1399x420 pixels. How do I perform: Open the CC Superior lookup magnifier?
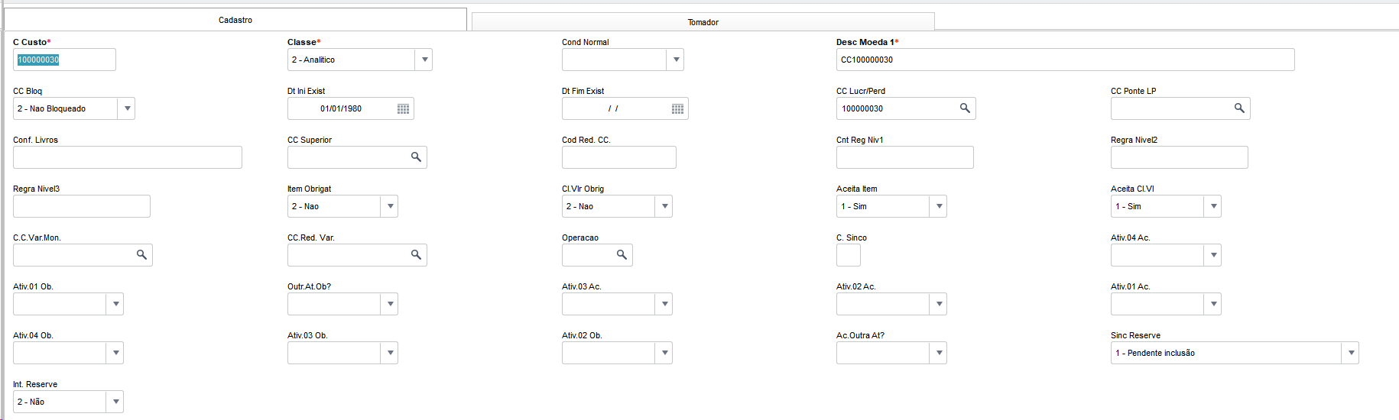[416, 157]
